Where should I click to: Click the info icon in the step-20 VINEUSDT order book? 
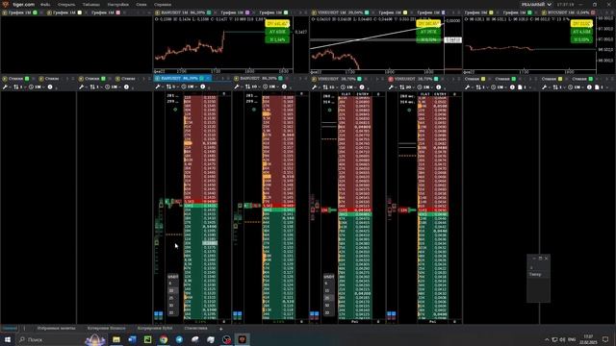[x=439, y=86]
